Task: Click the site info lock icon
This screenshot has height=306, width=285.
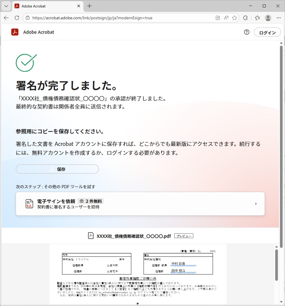Action: point(28,18)
